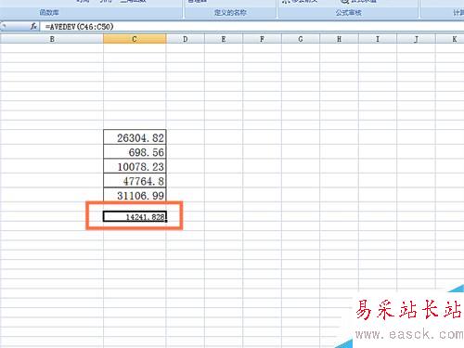464x348 pixels.
Task: Select column G header
Action: 301,39
